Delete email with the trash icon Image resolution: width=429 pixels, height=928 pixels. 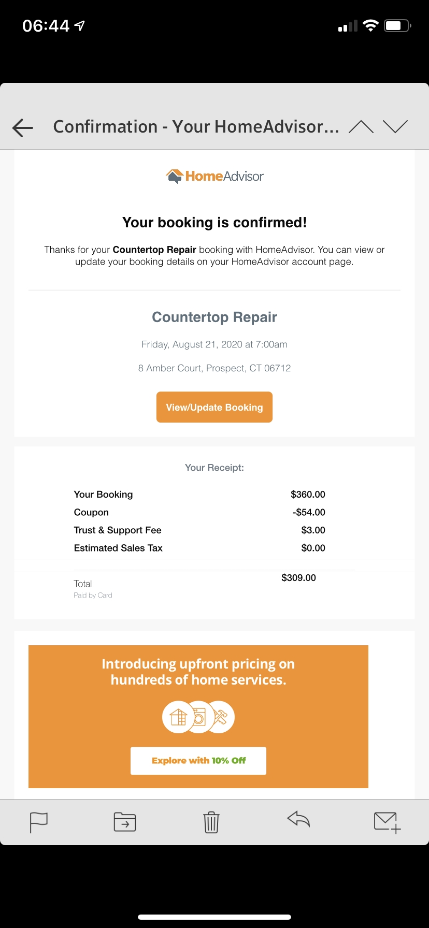211,822
